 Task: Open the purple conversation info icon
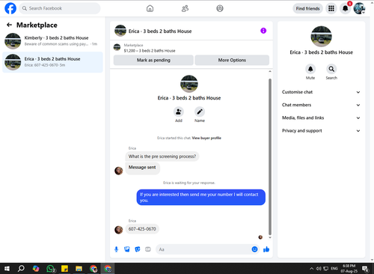click(x=263, y=31)
